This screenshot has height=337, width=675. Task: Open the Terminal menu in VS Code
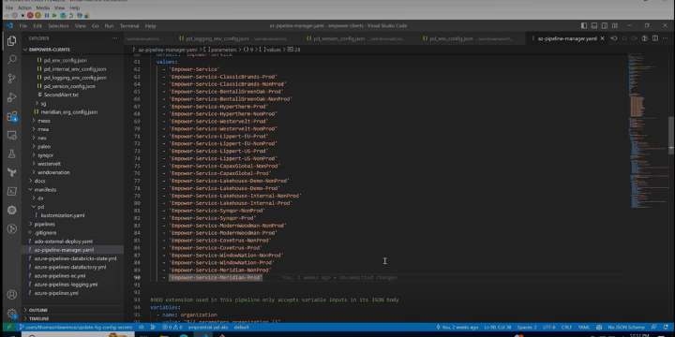129,26
